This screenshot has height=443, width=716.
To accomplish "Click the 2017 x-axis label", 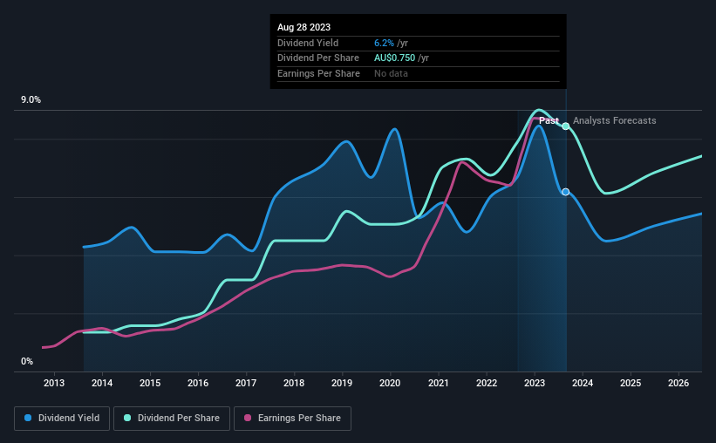I will pos(246,383).
